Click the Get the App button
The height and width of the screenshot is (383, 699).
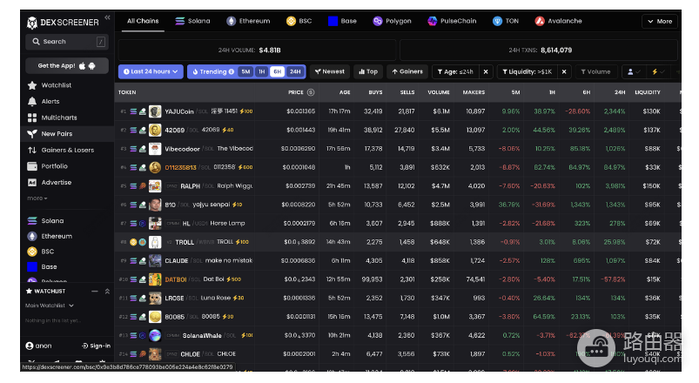pos(67,65)
